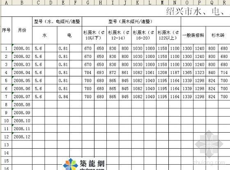The width and height of the screenshot is (230, 170).
Task: Select the 杉原木 12-14 header cell
Action: click(119, 35)
